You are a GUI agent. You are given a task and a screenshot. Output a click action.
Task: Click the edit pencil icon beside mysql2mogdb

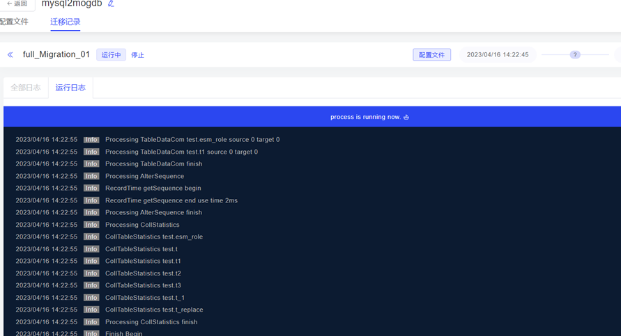[x=111, y=3]
